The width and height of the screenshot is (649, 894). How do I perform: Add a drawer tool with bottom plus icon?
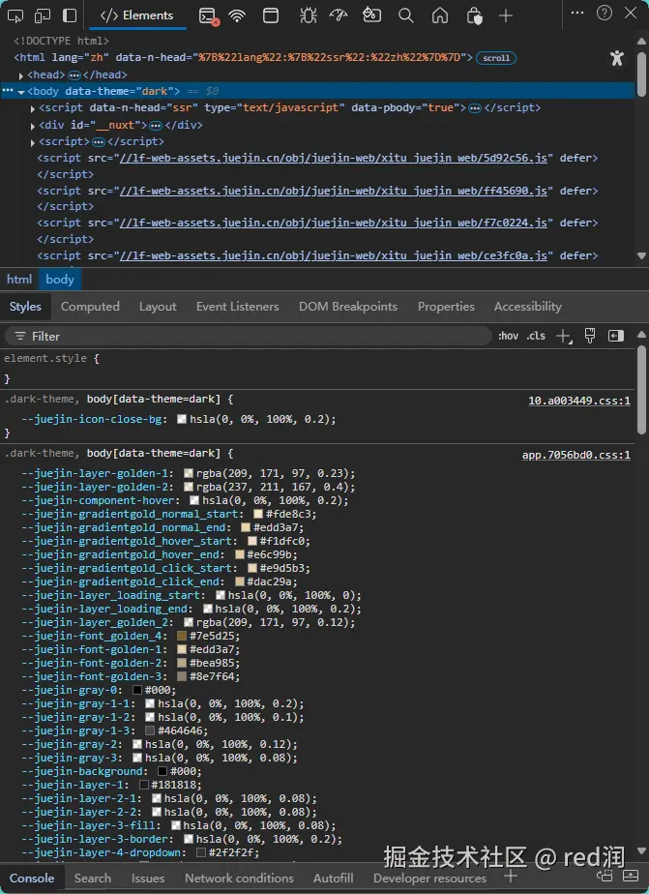click(x=511, y=876)
